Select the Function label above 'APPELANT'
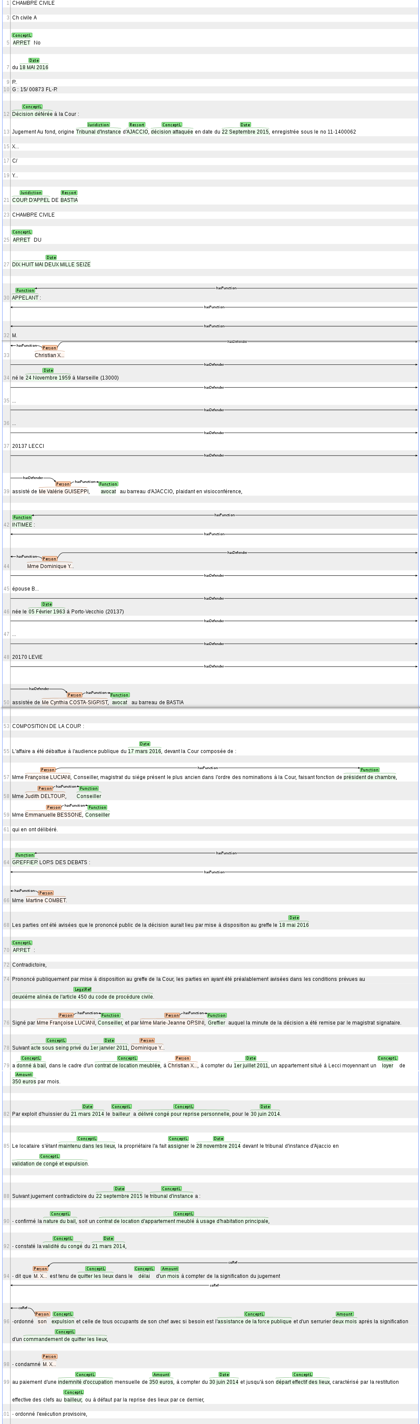Viewport: 420px width, 1424px height. tap(25, 291)
